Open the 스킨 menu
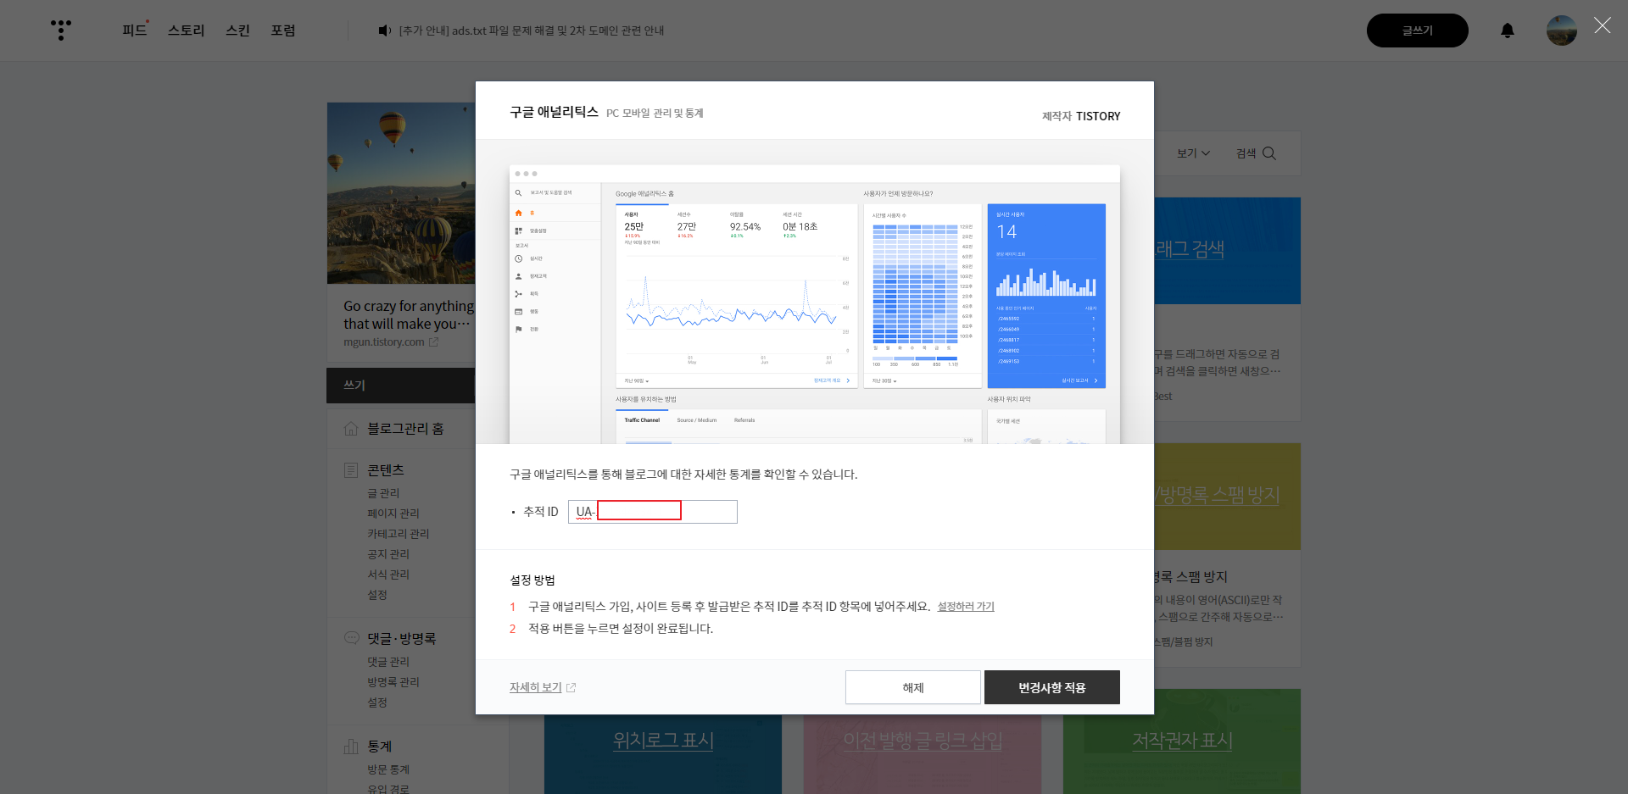 [x=237, y=31]
